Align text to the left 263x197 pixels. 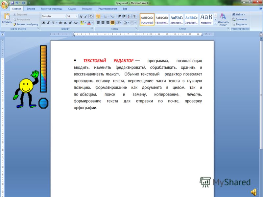(x=98, y=23)
